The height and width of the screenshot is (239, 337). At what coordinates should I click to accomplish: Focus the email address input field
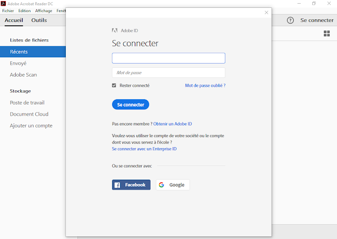coord(168,58)
